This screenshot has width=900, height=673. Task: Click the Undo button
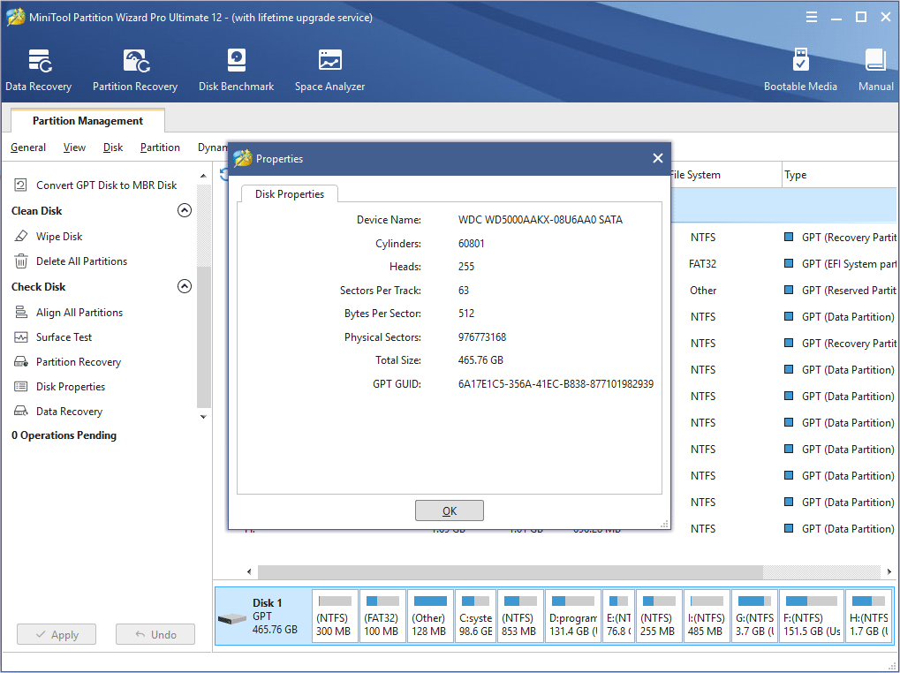coord(155,634)
